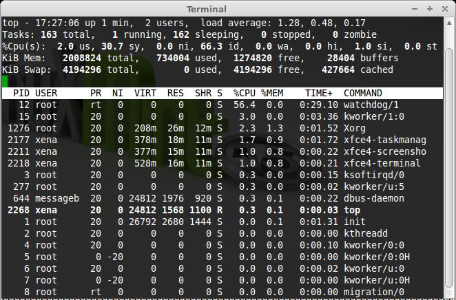Close the Terminal window
This screenshot has width=456, height=300.
445,9
